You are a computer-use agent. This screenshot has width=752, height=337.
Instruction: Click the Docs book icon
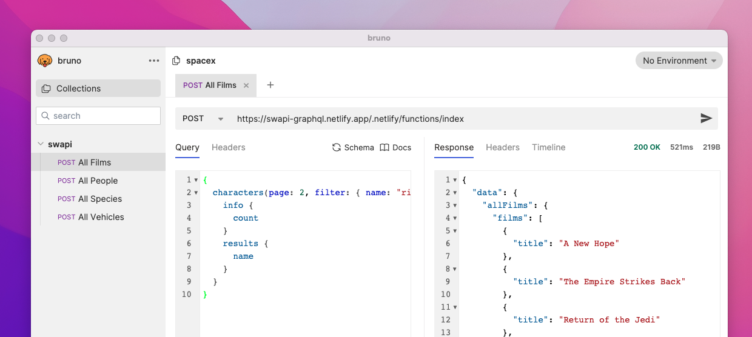(x=384, y=147)
